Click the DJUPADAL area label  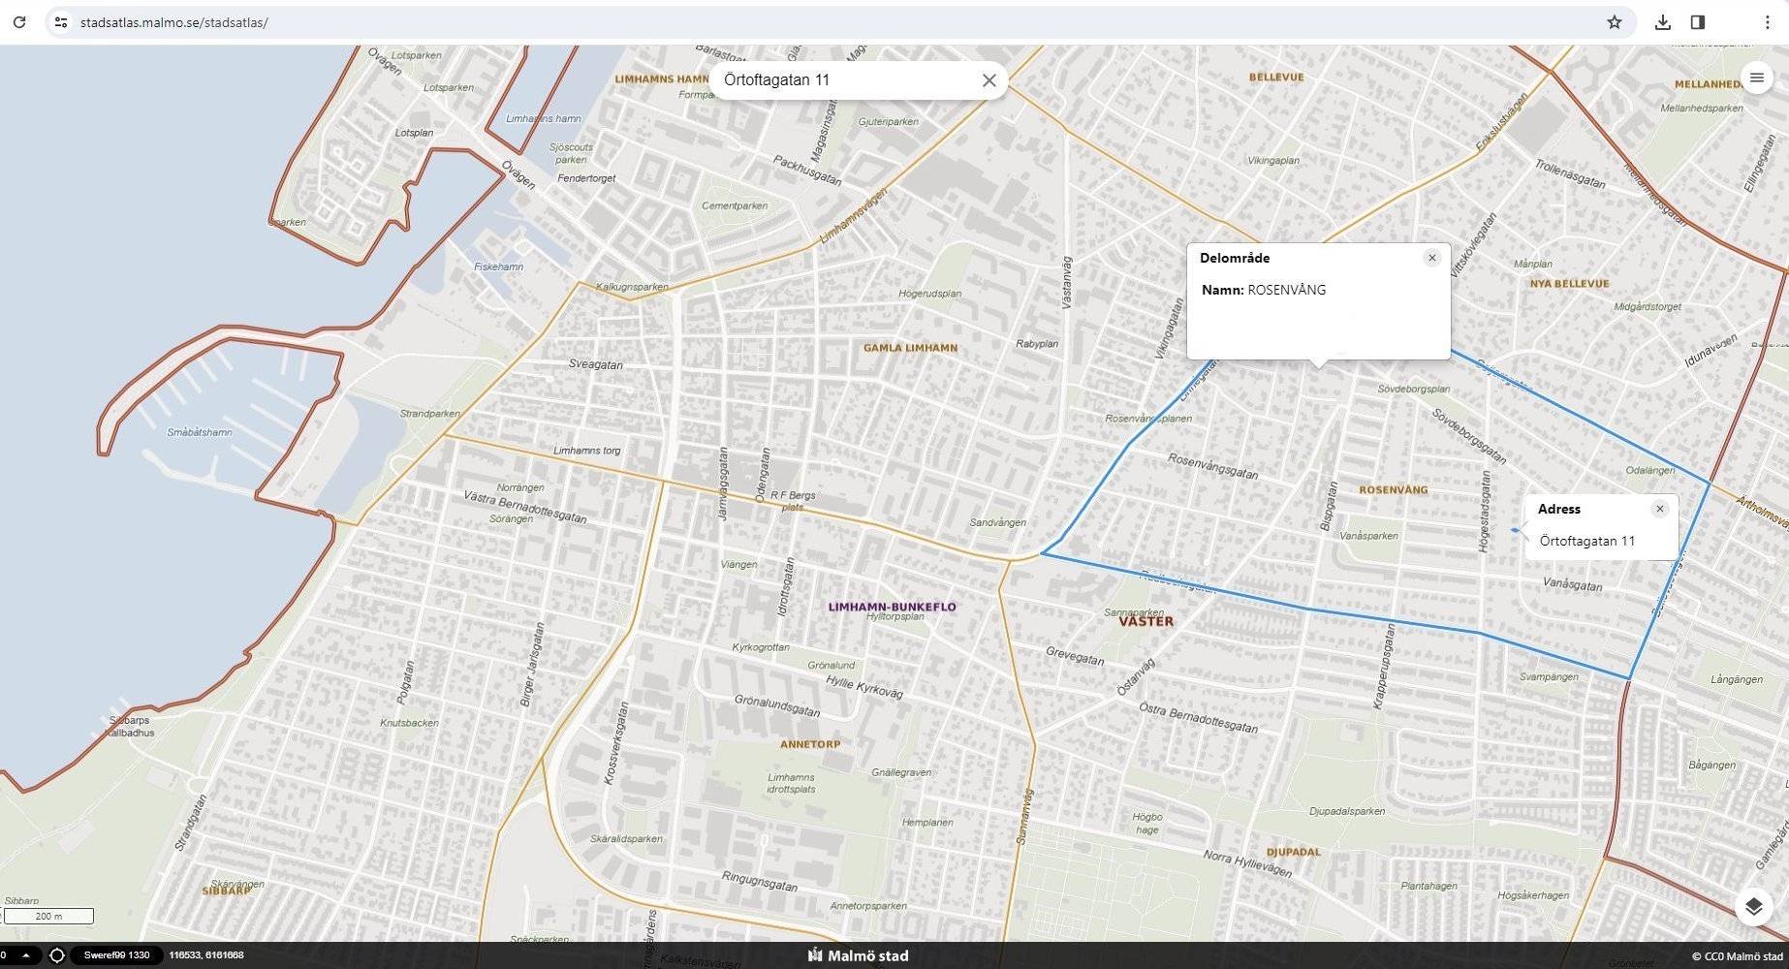(x=1293, y=853)
